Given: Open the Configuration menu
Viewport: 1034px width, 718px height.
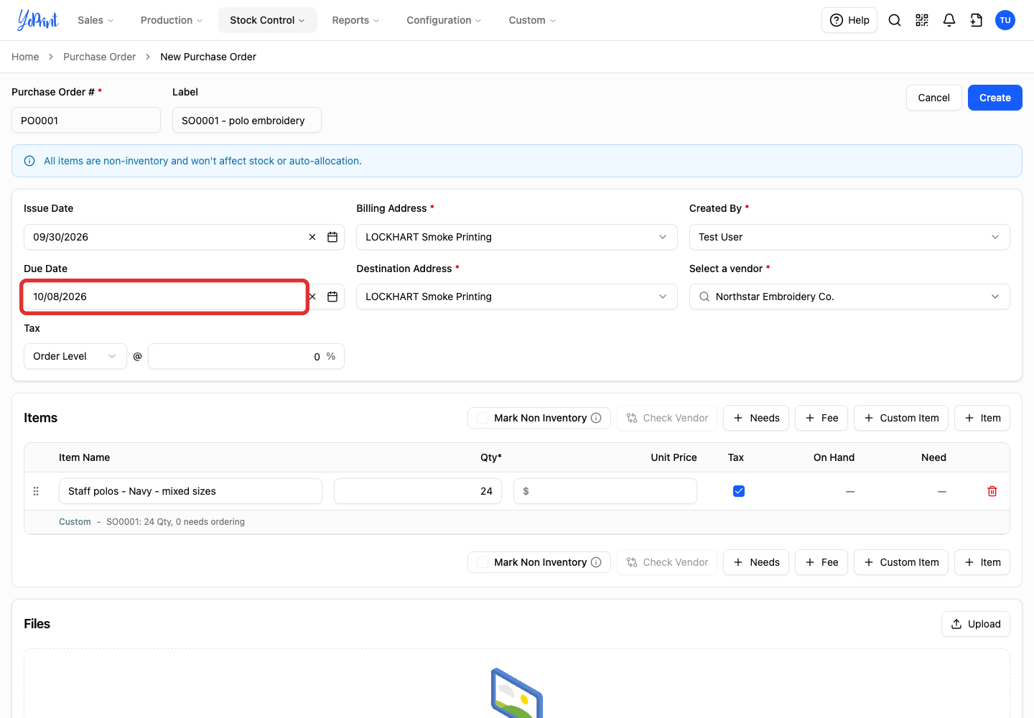Looking at the screenshot, I should 444,20.
